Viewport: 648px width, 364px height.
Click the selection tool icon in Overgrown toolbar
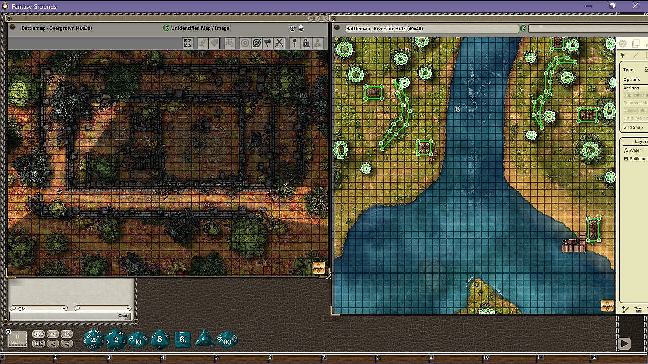[229, 43]
